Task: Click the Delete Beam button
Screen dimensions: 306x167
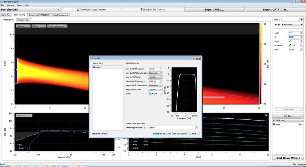Action: [x=288, y=109]
